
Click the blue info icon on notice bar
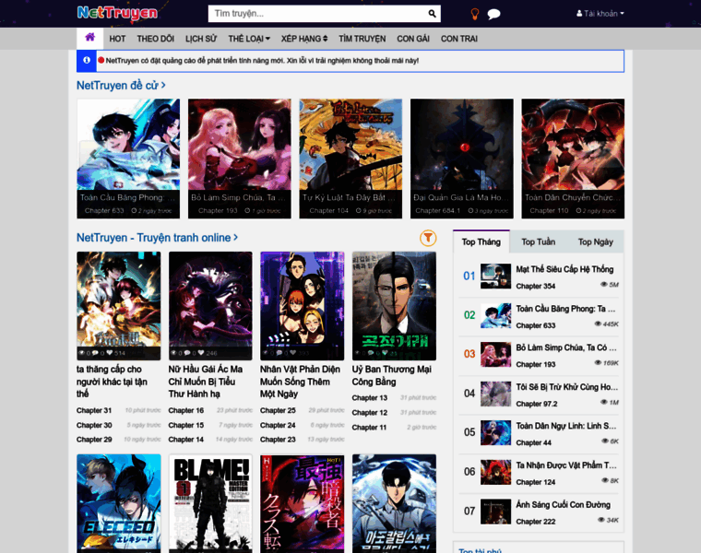(x=87, y=60)
